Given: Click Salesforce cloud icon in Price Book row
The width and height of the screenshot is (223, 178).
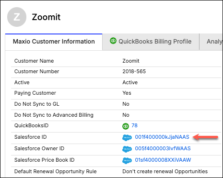Looking at the screenshot, I should click(127, 160).
